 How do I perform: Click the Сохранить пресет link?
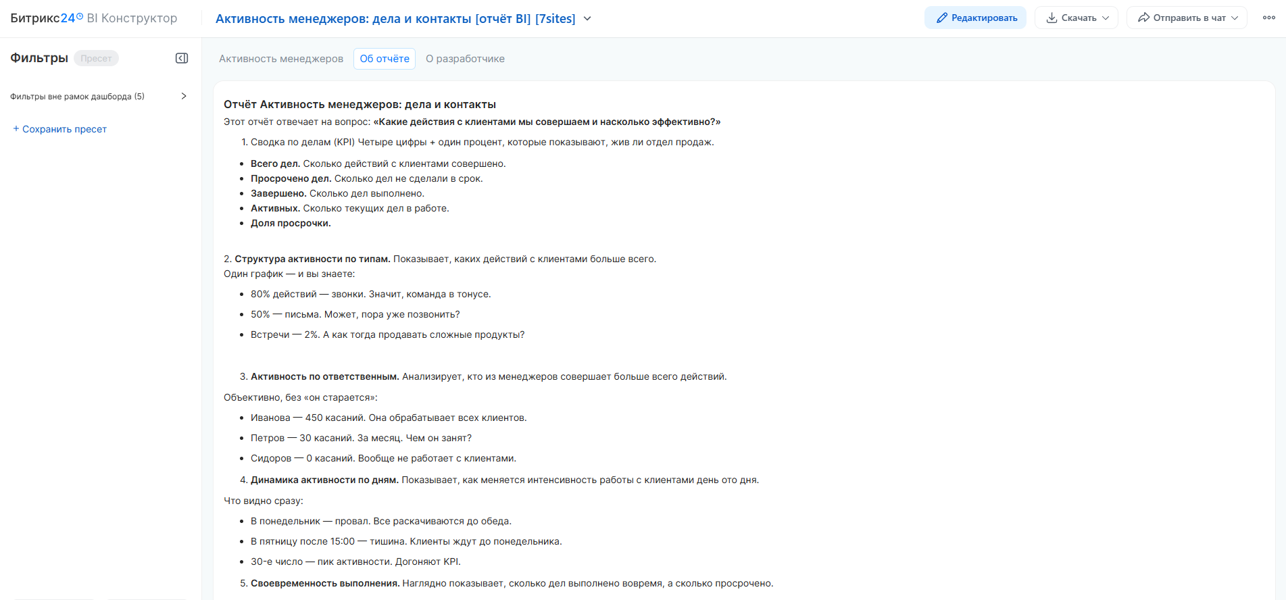64,129
